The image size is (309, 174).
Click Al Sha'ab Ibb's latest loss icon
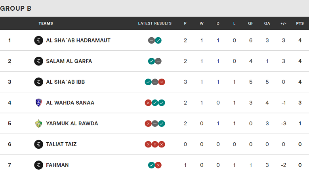click(162, 82)
